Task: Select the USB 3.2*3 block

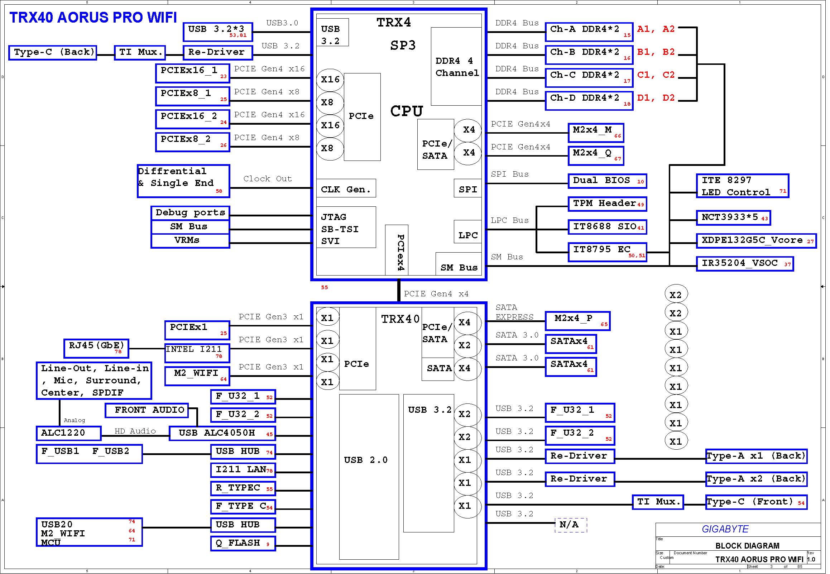Action: click(218, 32)
